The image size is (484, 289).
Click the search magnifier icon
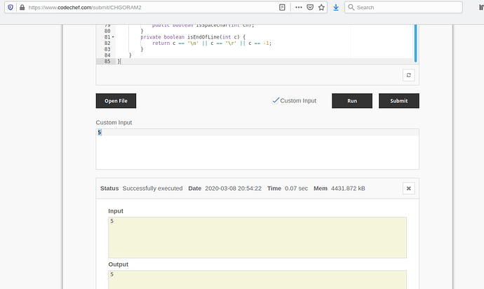[351, 7]
